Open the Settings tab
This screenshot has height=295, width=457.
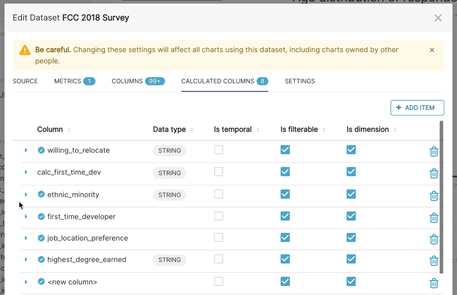coord(300,81)
